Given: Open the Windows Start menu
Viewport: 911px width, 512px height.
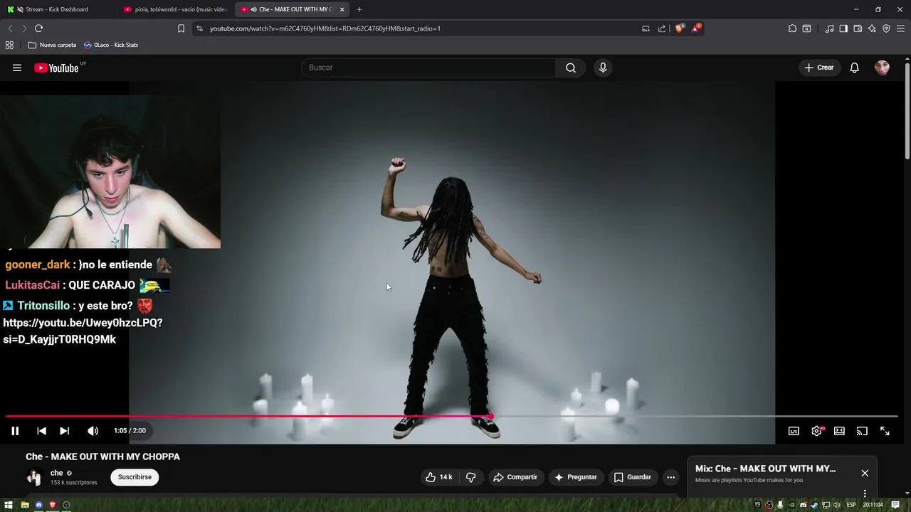Looking at the screenshot, I should click(x=9, y=505).
